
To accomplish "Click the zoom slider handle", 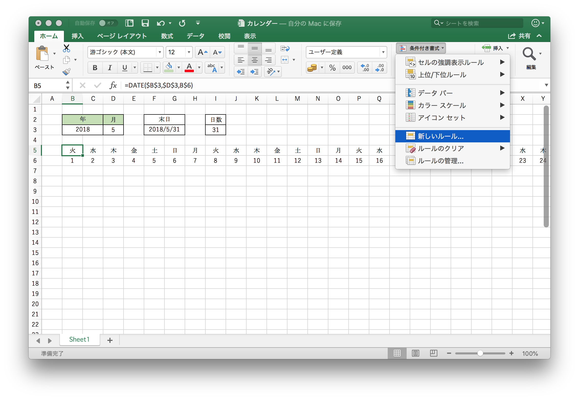I will tap(480, 353).
